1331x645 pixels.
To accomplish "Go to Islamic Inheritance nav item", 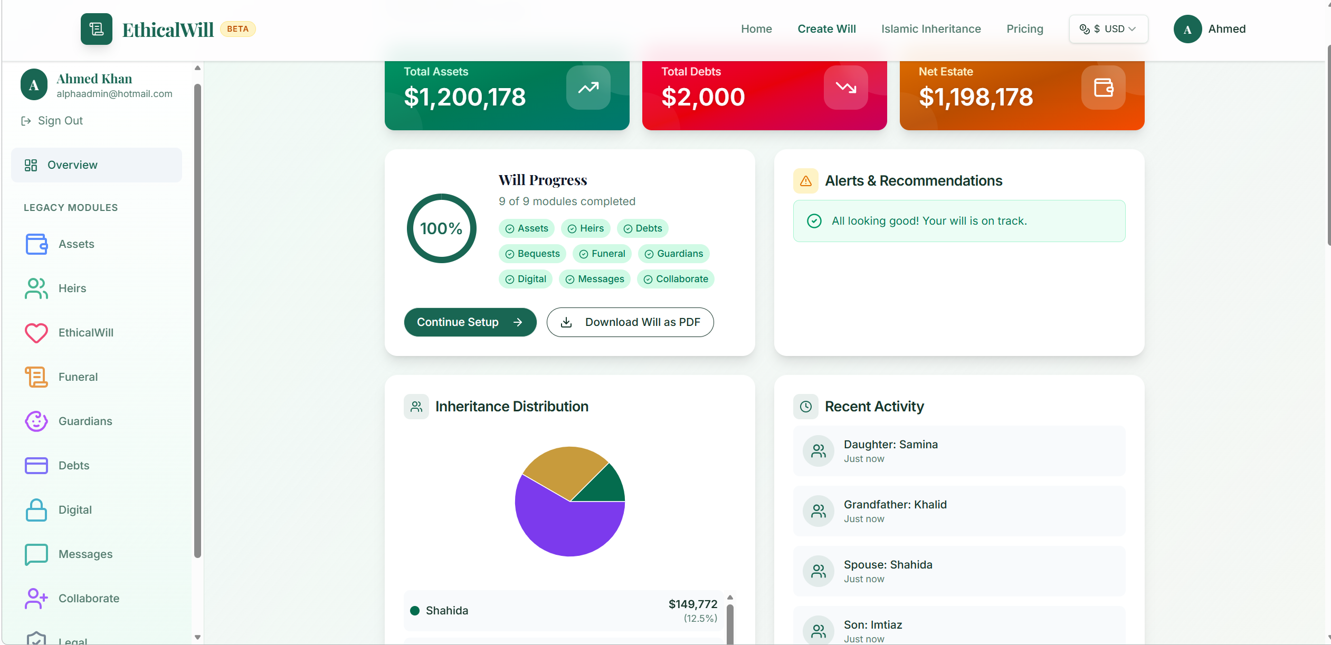I will click(x=930, y=29).
